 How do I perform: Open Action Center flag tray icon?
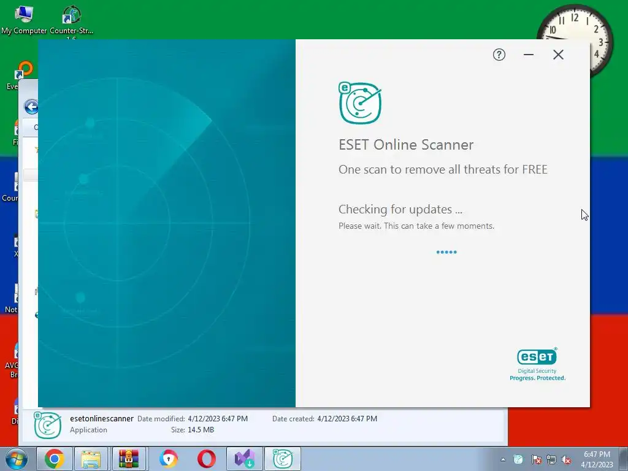coord(536,459)
